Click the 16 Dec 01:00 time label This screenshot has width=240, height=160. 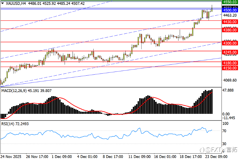pyautogui.click(x=165, y=157)
